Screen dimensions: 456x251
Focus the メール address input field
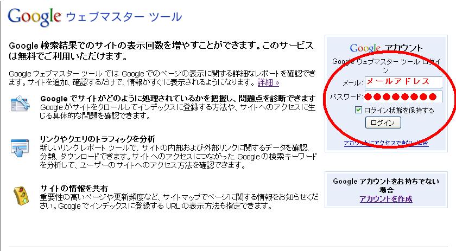coord(404,82)
